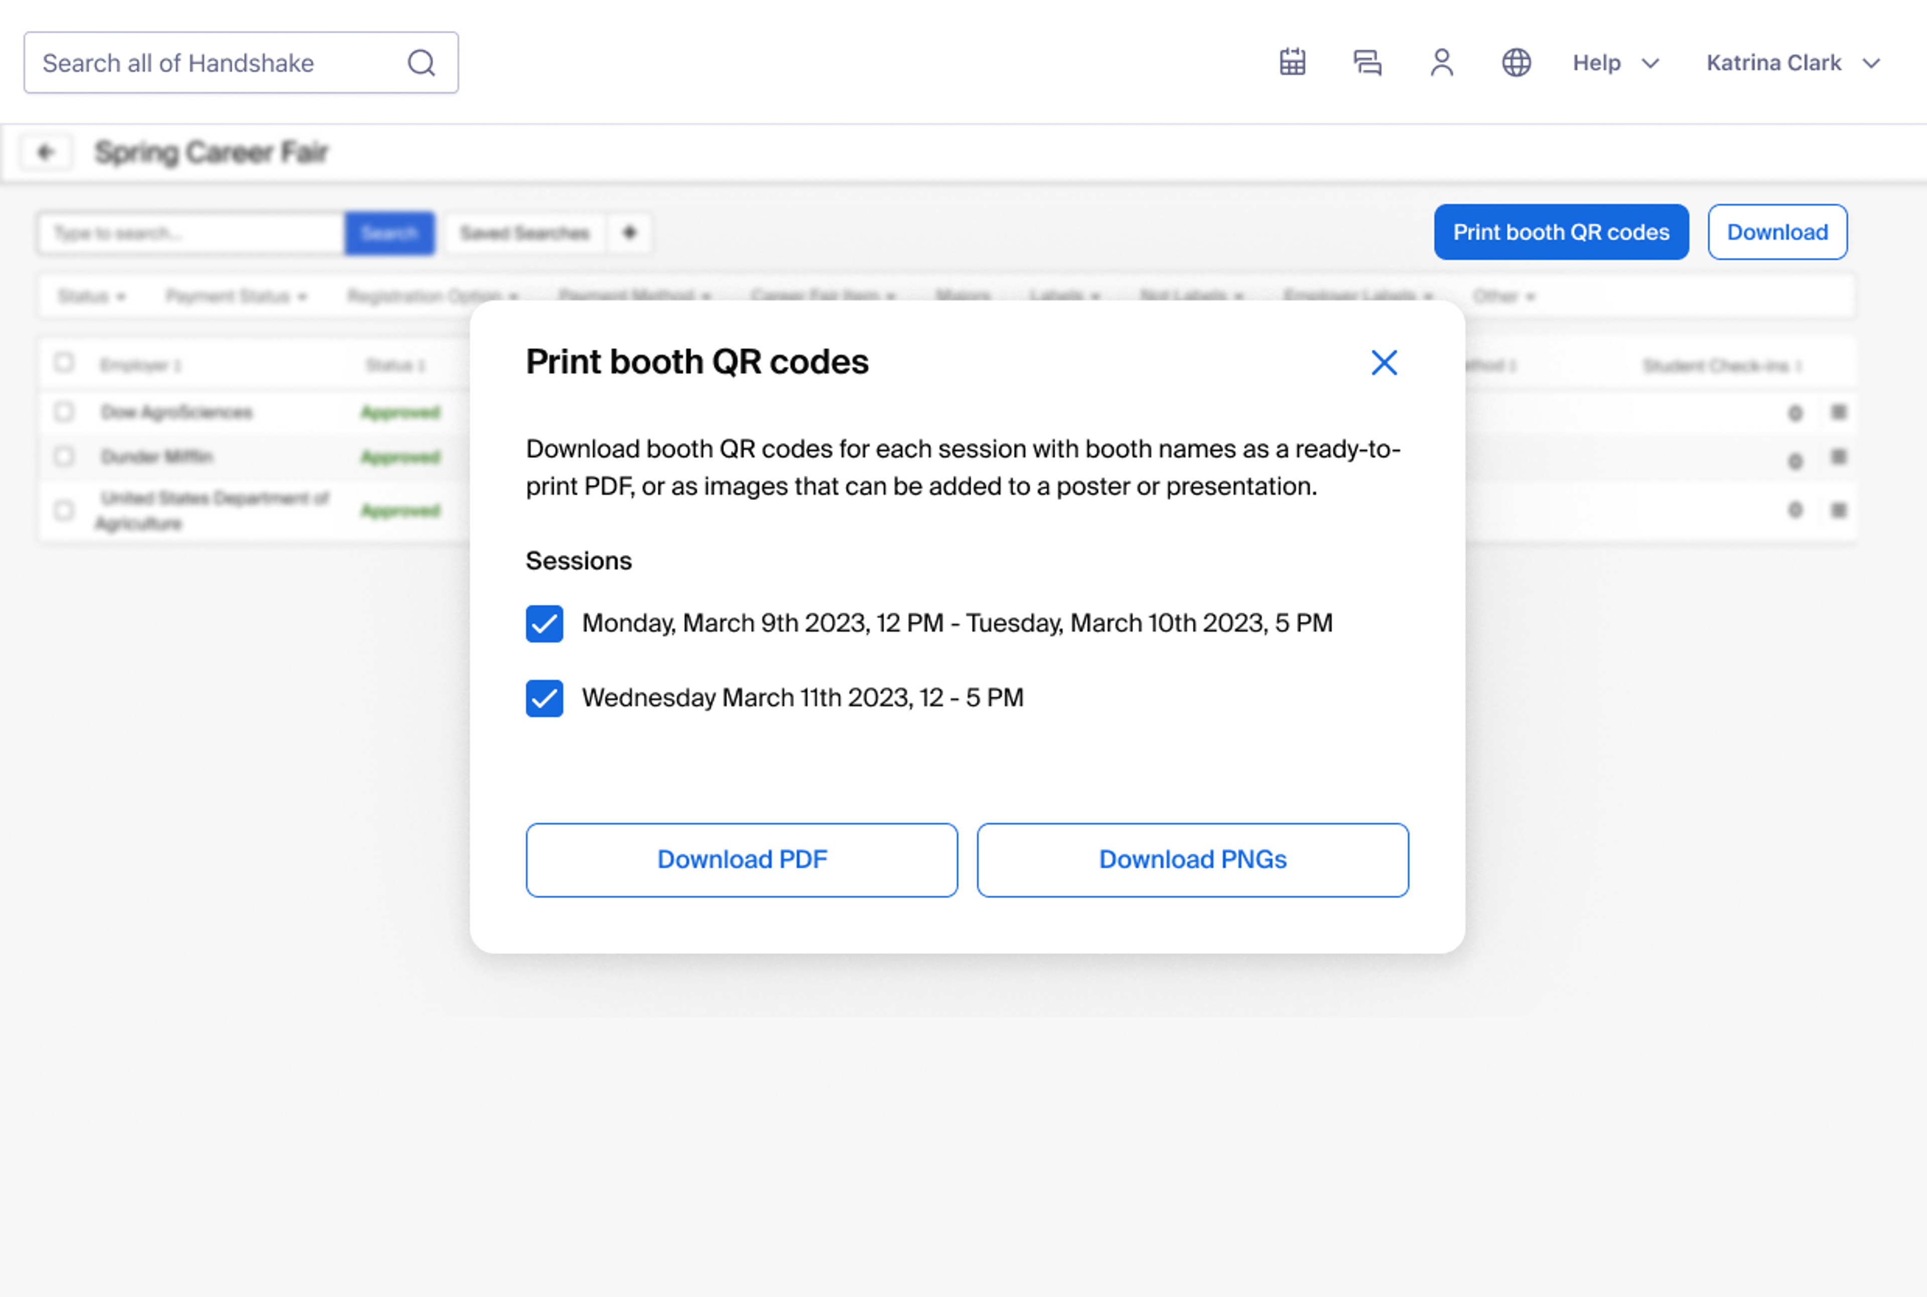Focus the Search all of Handshake field
Image resolution: width=1927 pixels, height=1297 pixels.
[215, 63]
